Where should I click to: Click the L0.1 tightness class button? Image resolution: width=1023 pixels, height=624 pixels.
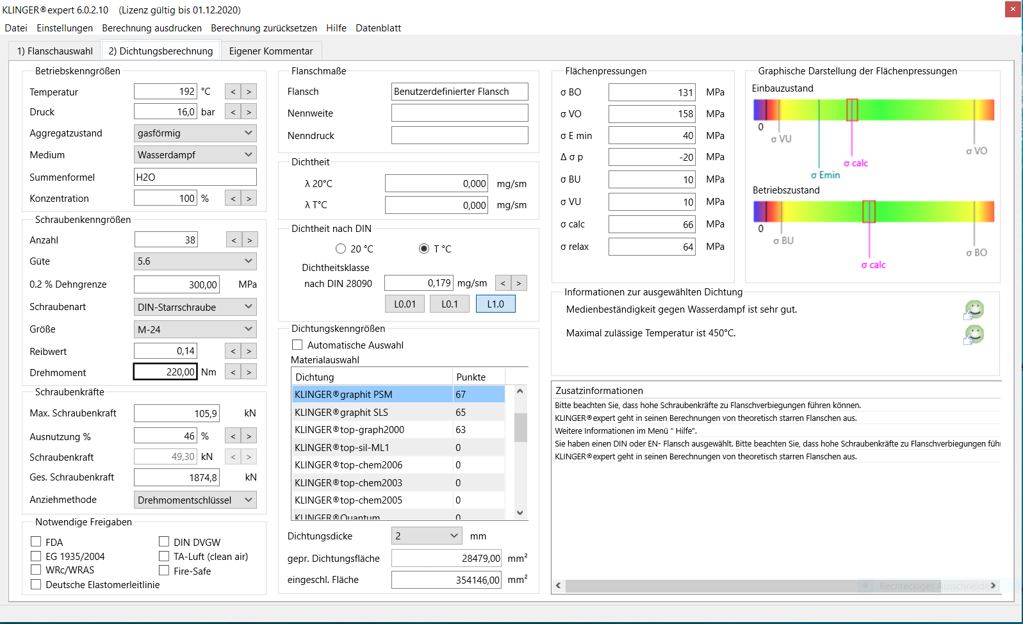click(450, 304)
